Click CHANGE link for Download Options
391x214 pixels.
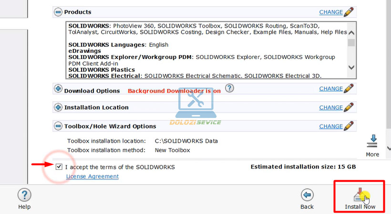[331, 88]
